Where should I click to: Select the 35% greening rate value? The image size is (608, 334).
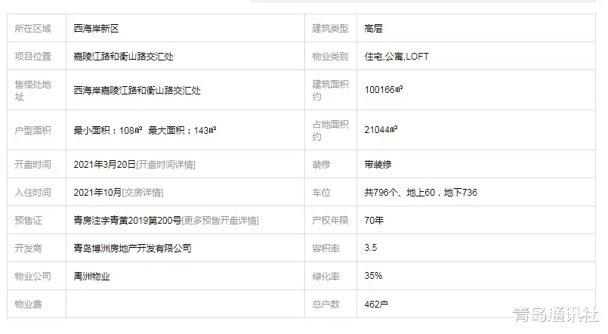coord(373,275)
